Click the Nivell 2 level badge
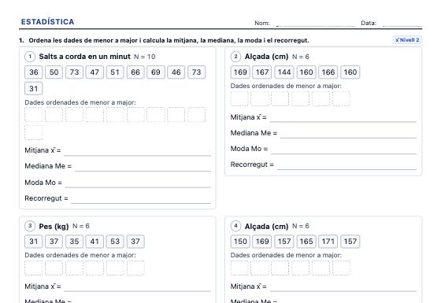This screenshot has height=303, width=441. [x=407, y=40]
